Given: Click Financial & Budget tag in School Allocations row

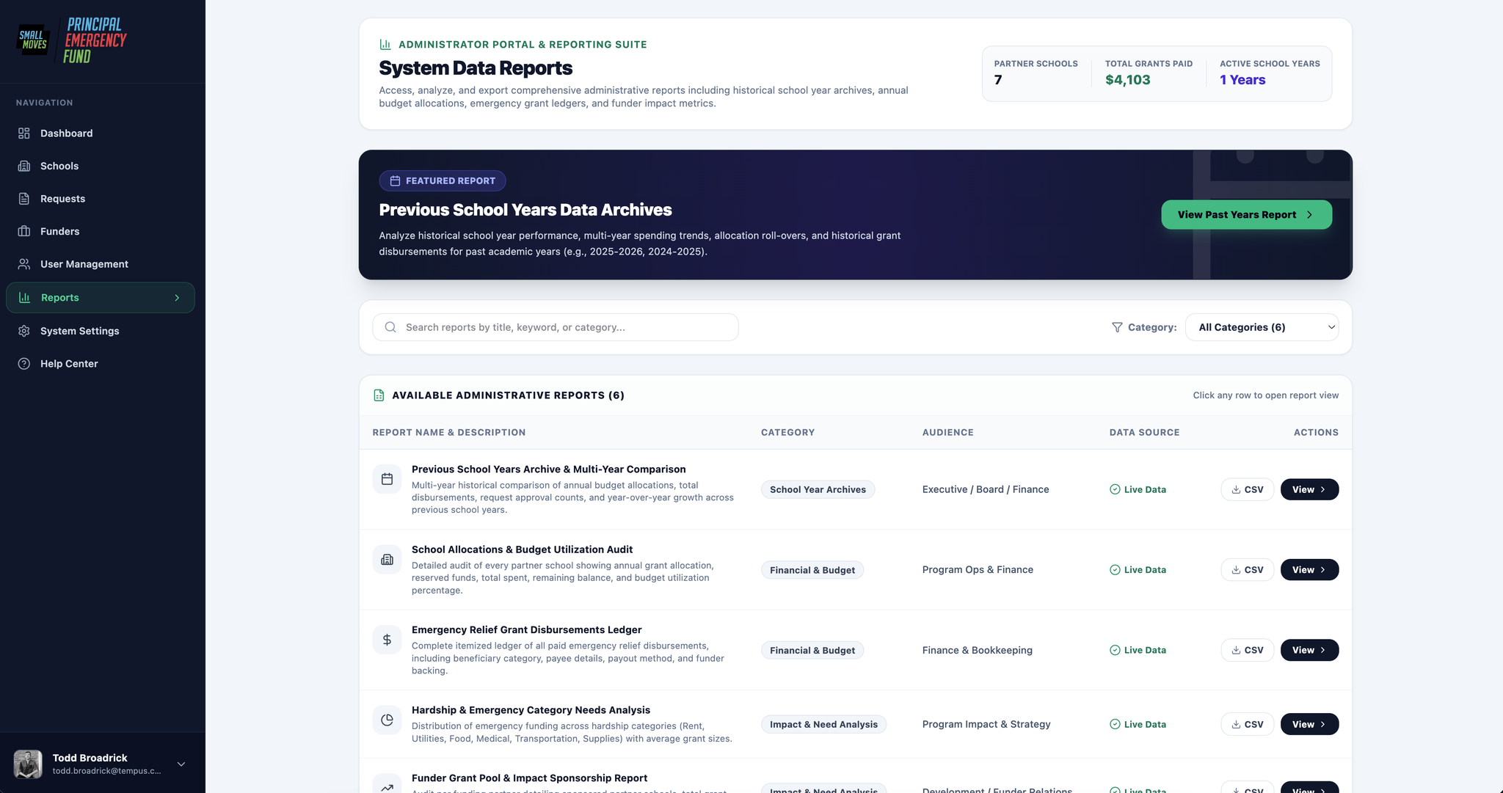Looking at the screenshot, I should (x=812, y=570).
